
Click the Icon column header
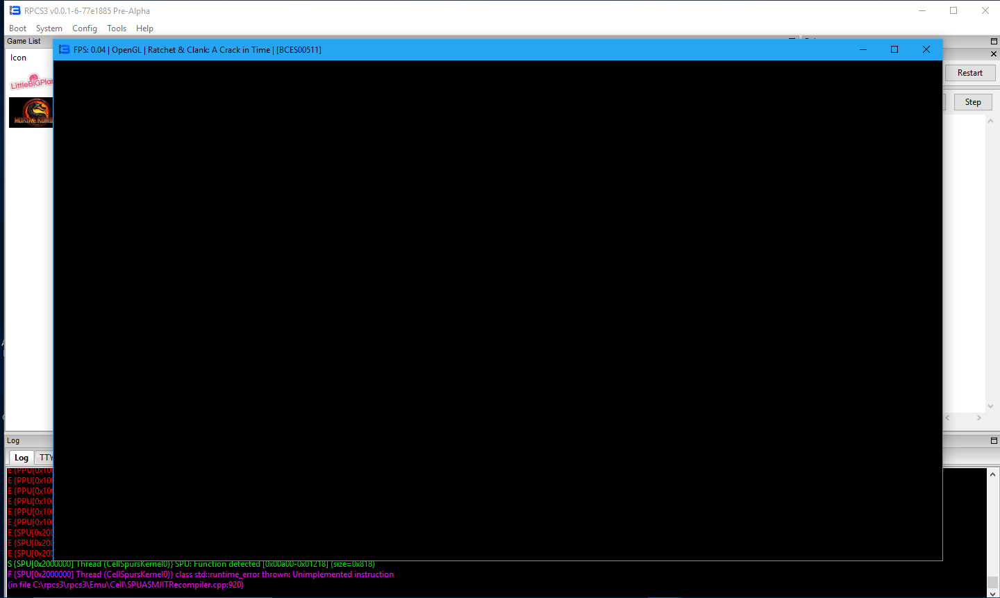19,58
